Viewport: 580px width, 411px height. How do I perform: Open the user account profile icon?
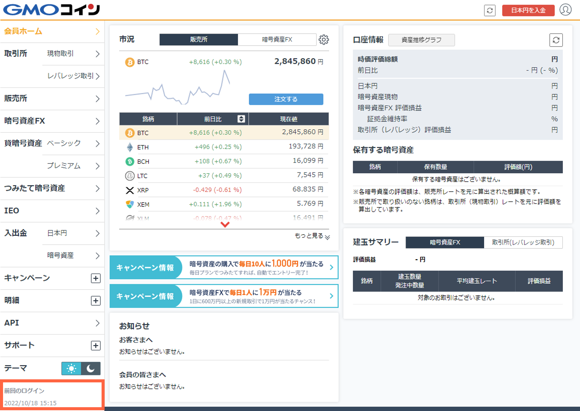[x=565, y=10]
